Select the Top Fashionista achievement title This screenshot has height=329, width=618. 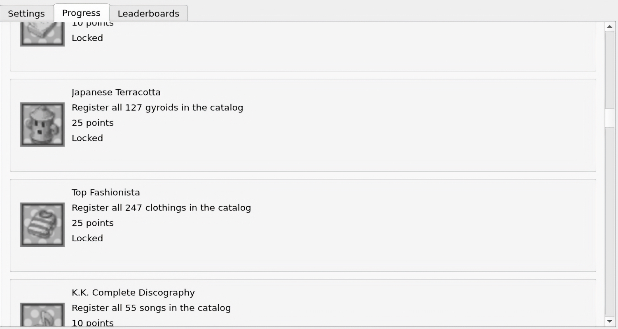106,192
